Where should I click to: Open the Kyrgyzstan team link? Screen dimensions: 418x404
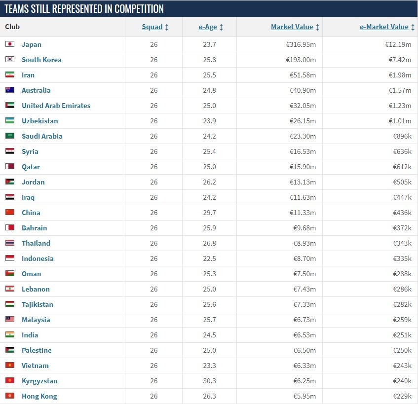[x=39, y=381]
